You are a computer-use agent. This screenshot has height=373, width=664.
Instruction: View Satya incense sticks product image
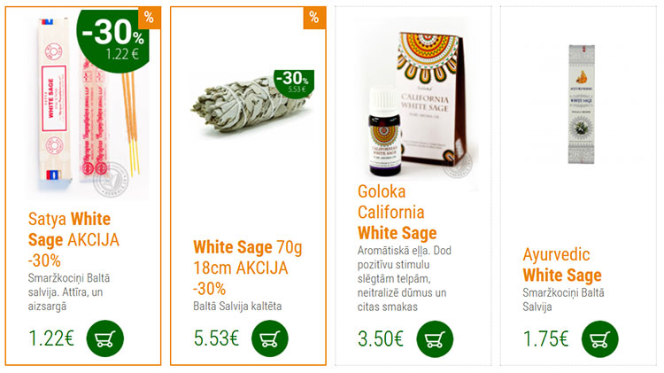click(88, 108)
